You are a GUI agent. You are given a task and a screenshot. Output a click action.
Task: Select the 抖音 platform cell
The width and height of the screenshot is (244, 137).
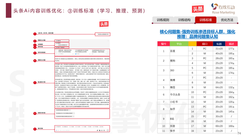coord(179,126)
